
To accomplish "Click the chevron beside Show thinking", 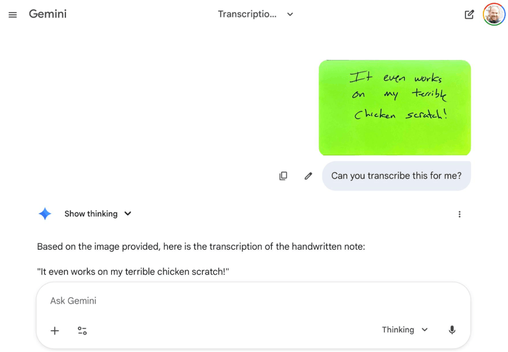I will coord(128,214).
